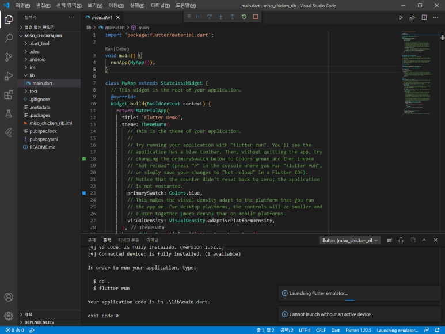Image resolution: width=445 pixels, height=334 pixels.
Task: Click the debug icon in status bar
Action: (x=32, y=331)
